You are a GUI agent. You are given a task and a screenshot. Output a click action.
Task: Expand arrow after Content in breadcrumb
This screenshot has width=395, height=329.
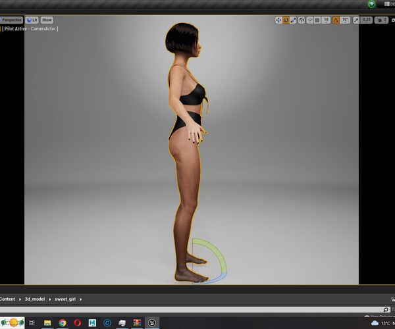tap(20, 299)
